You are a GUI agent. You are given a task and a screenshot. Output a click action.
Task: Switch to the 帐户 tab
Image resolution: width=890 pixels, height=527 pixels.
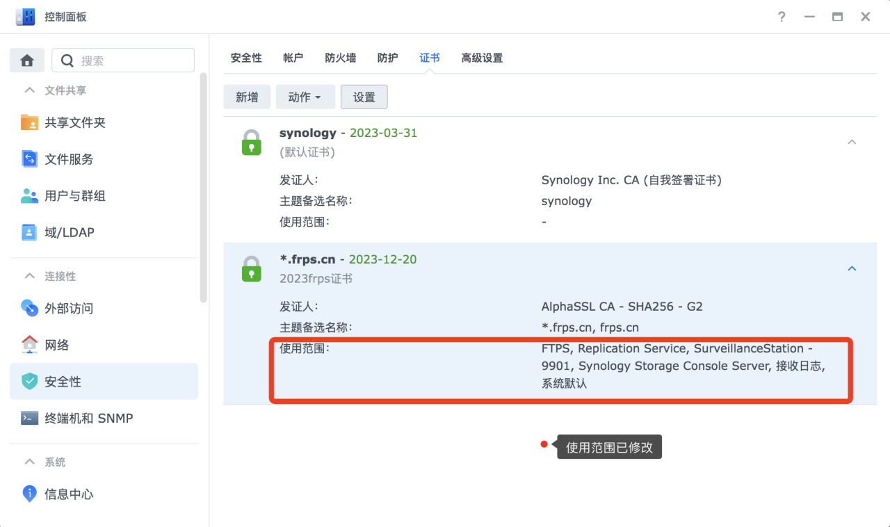(x=293, y=58)
